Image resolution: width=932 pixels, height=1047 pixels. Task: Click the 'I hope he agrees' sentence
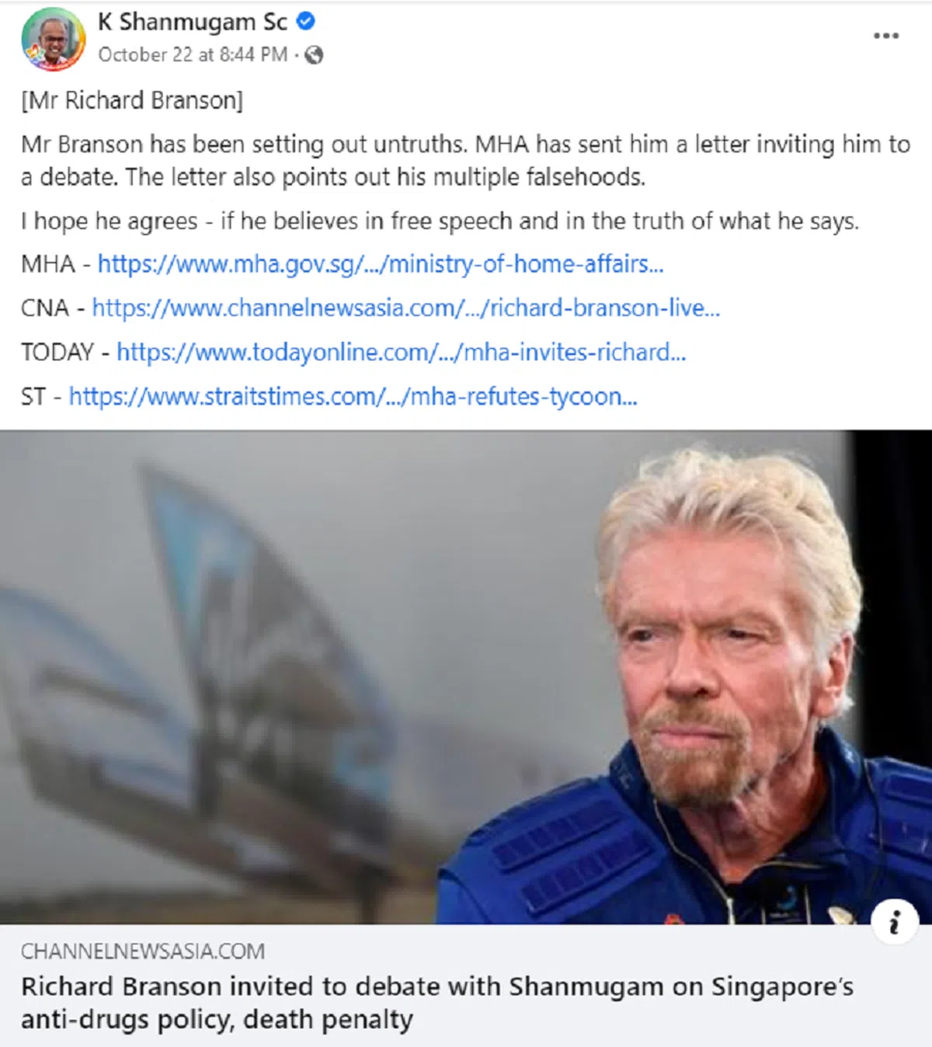coord(440,221)
